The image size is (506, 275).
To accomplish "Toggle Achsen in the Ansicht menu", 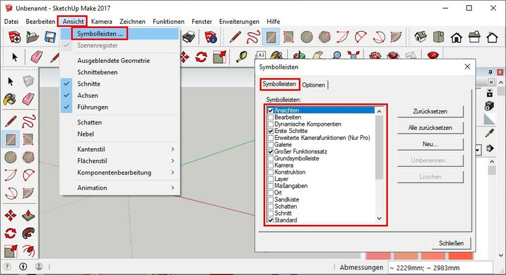I will 119,95.
